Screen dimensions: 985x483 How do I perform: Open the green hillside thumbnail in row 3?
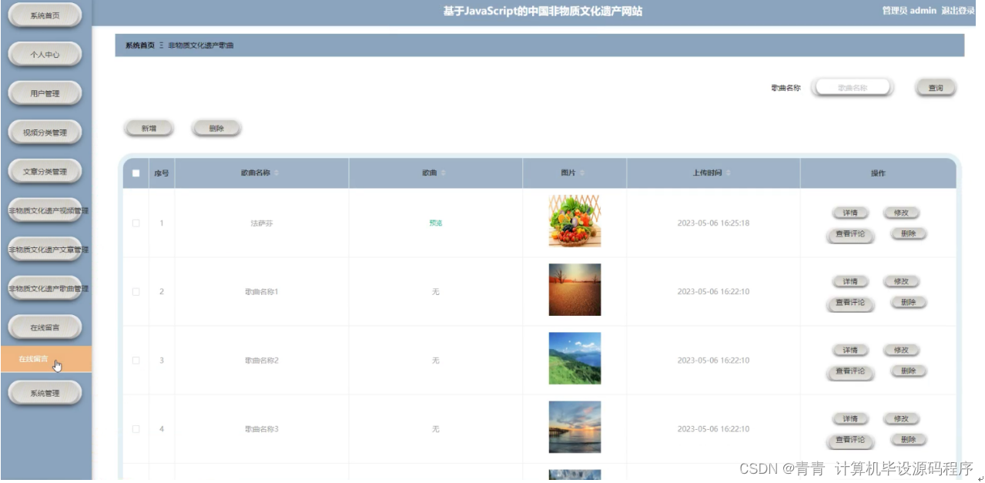575,358
